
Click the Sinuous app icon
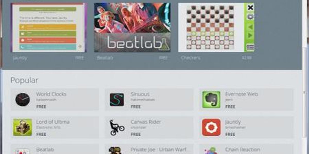click(117, 100)
